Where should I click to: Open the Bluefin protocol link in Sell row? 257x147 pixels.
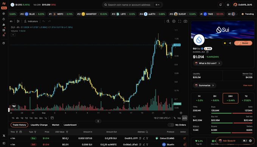[168, 144]
